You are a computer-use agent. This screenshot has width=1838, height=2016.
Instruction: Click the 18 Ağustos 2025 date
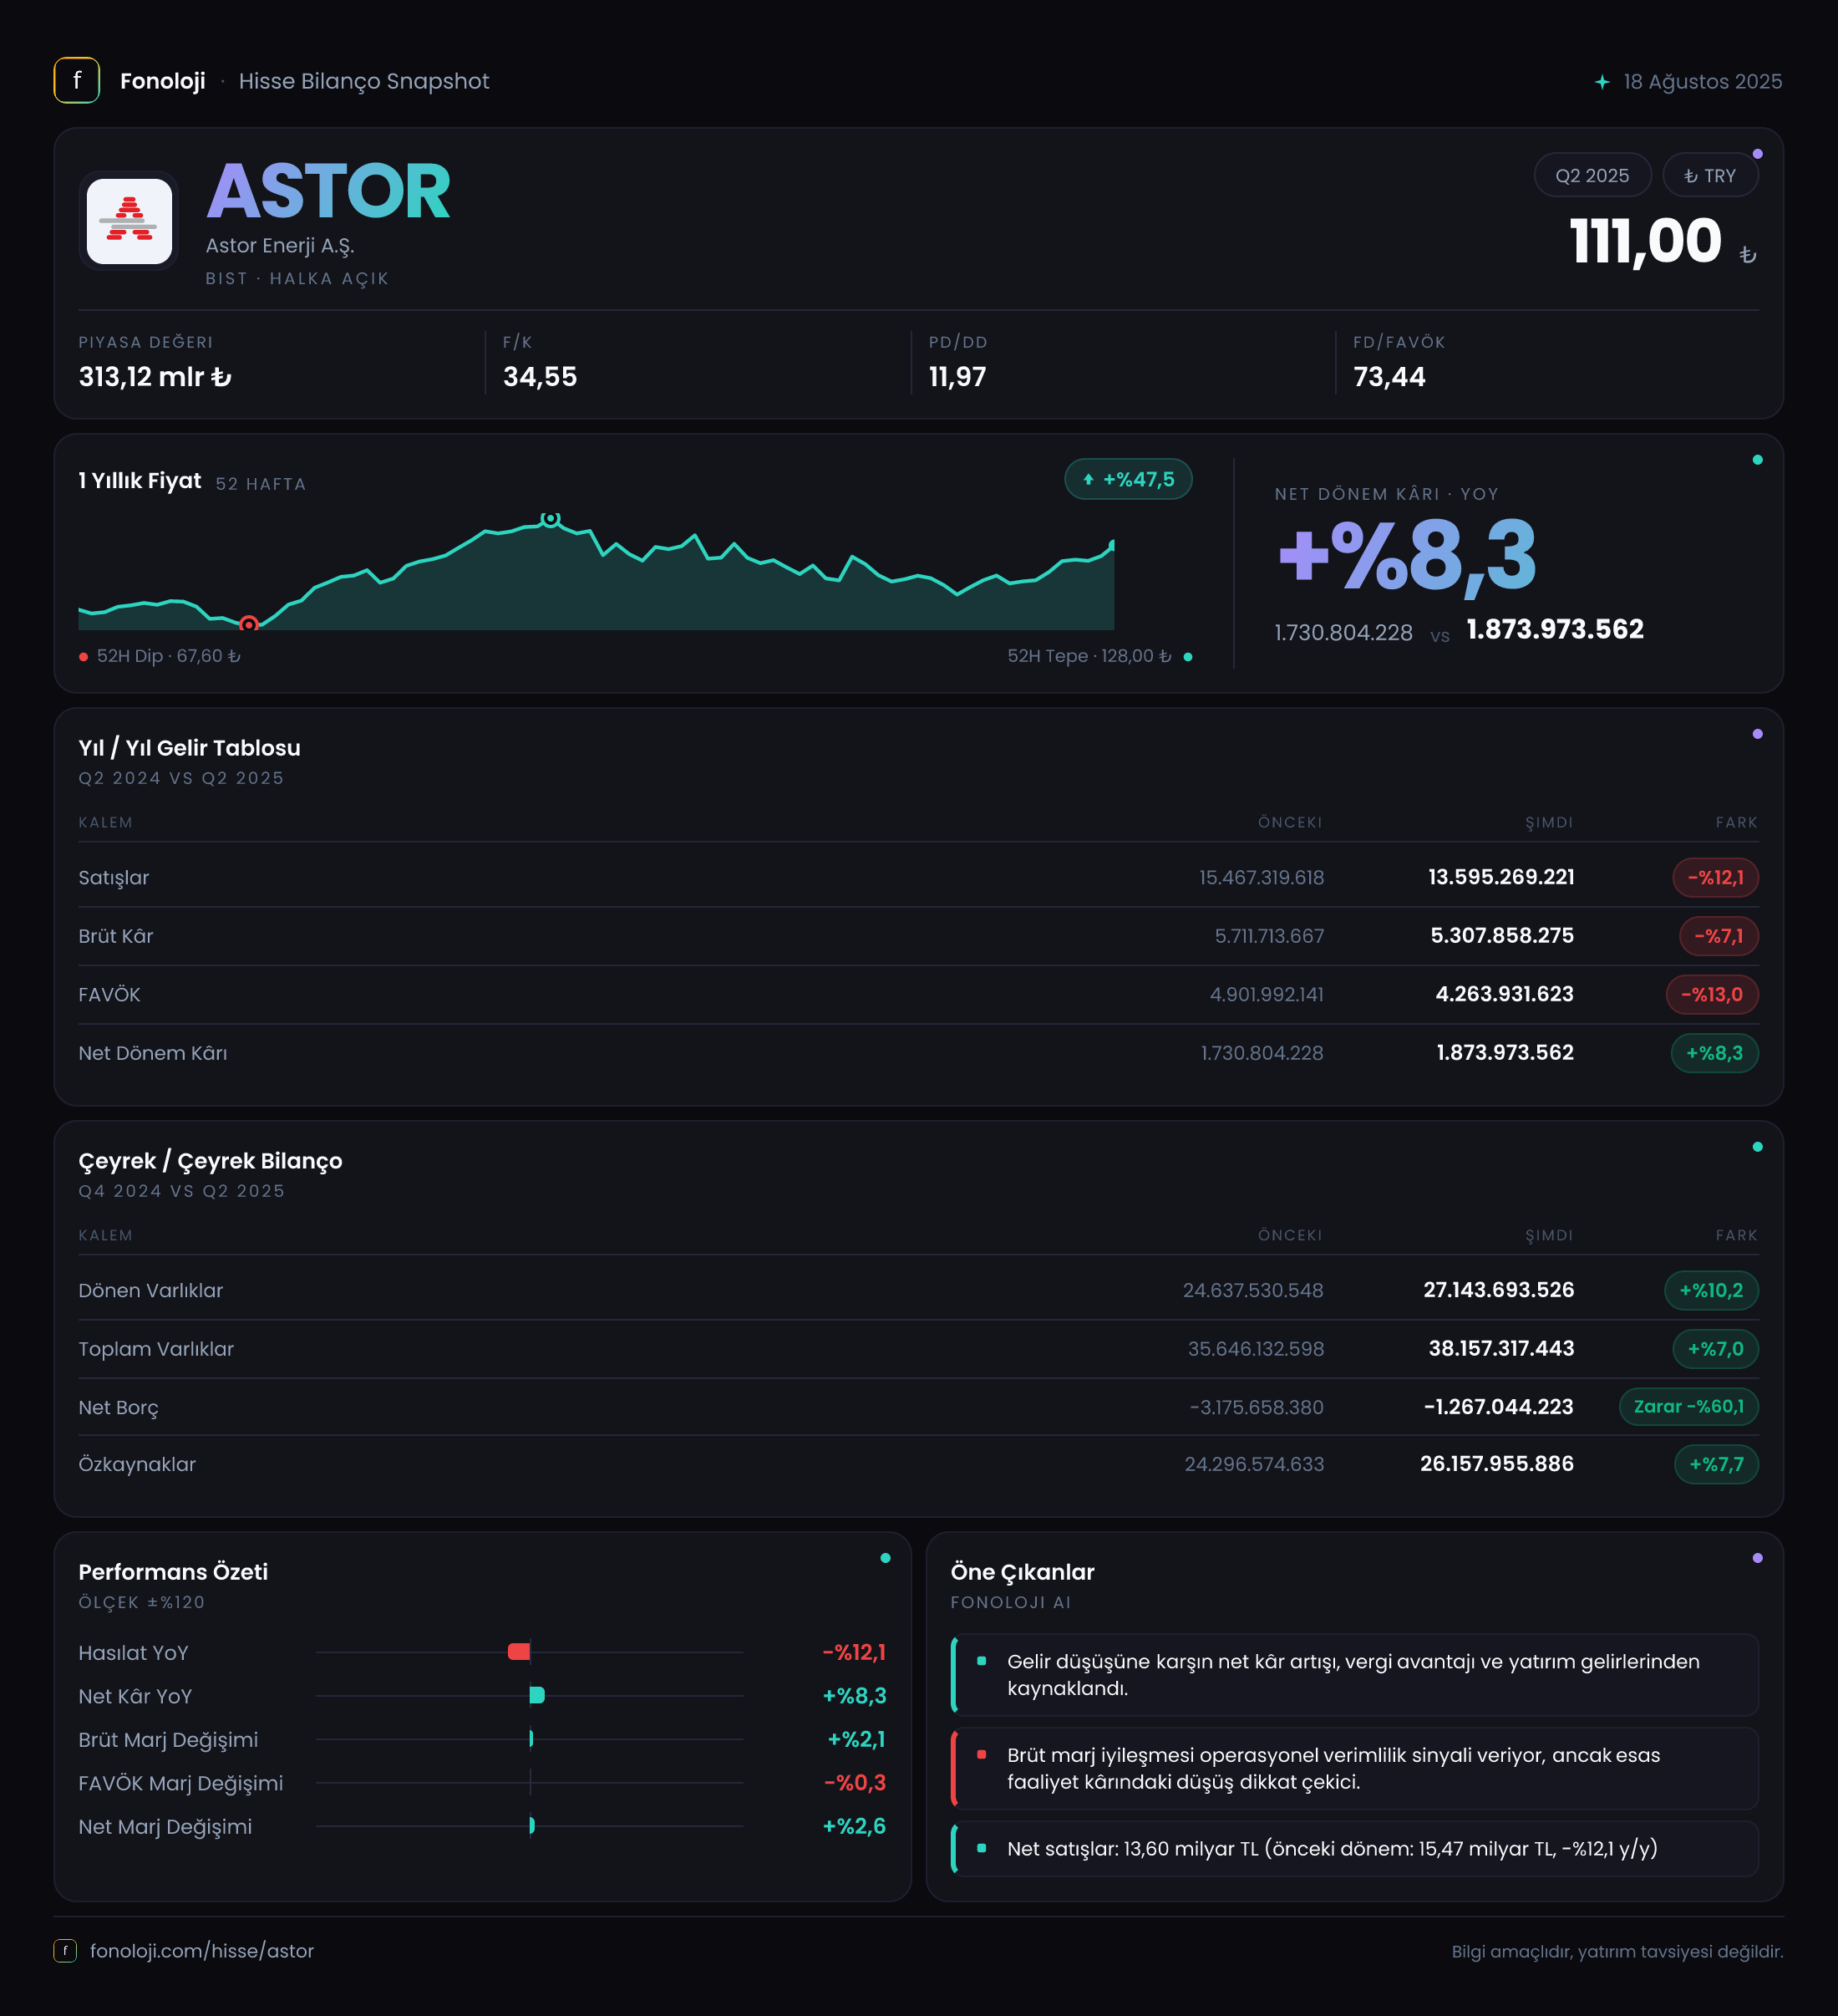pyautogui.click(x=1702, y=82)
